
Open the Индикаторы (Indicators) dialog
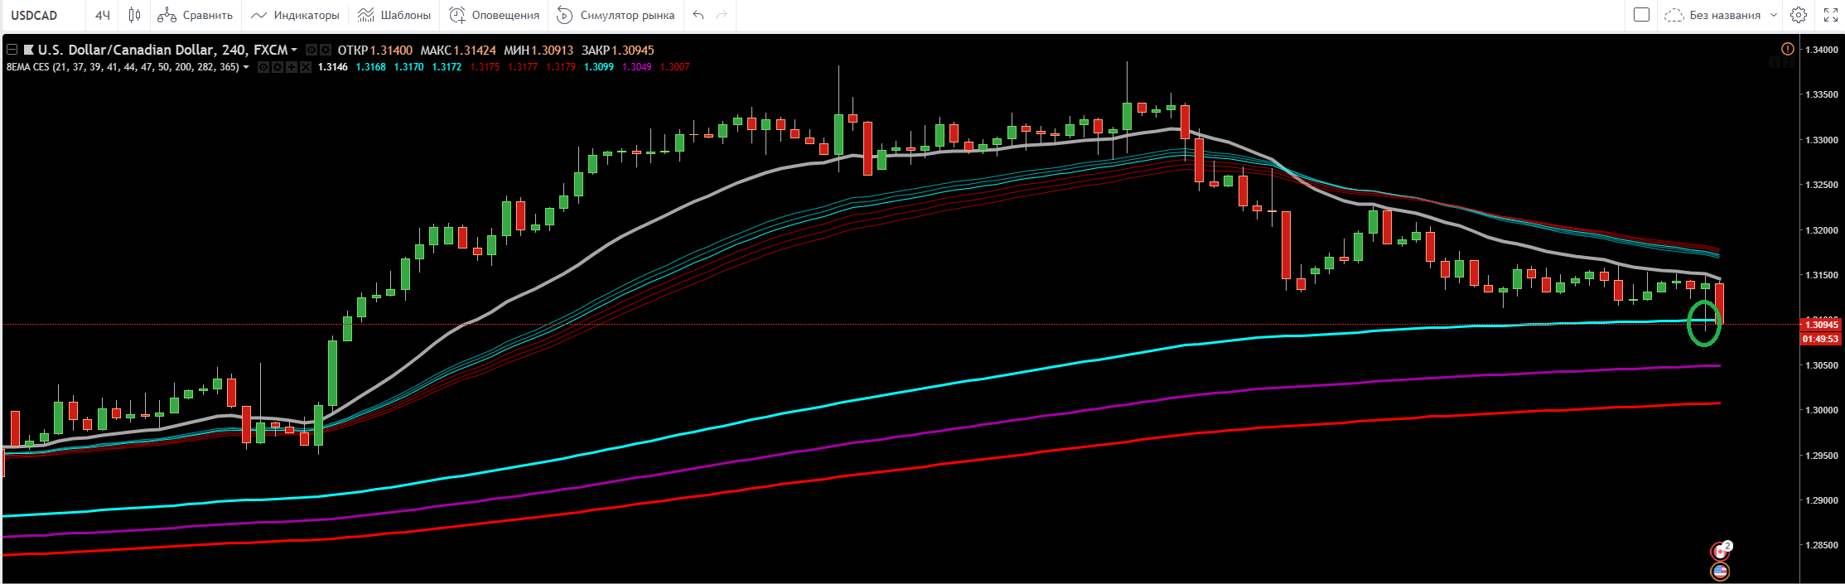[x=296, y=15]
